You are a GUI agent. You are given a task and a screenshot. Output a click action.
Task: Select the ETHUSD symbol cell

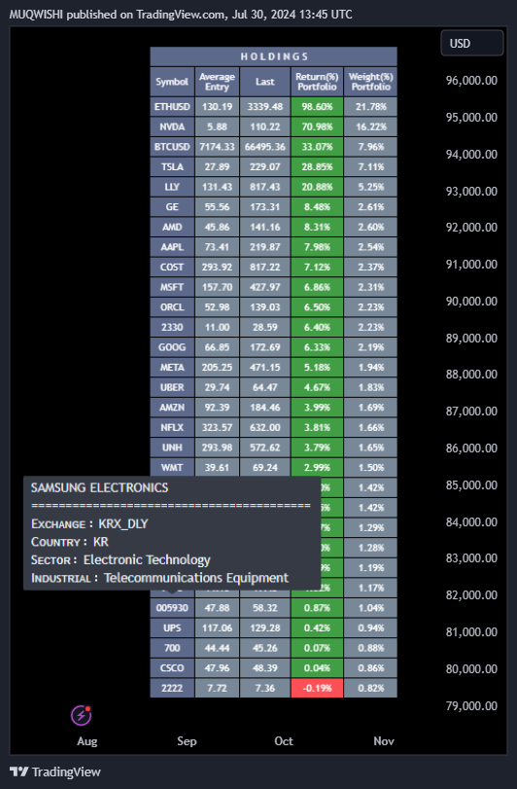coord(172,107)
